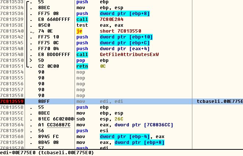
Task: Click nop at address 7C813558
Action: point(81,96)
